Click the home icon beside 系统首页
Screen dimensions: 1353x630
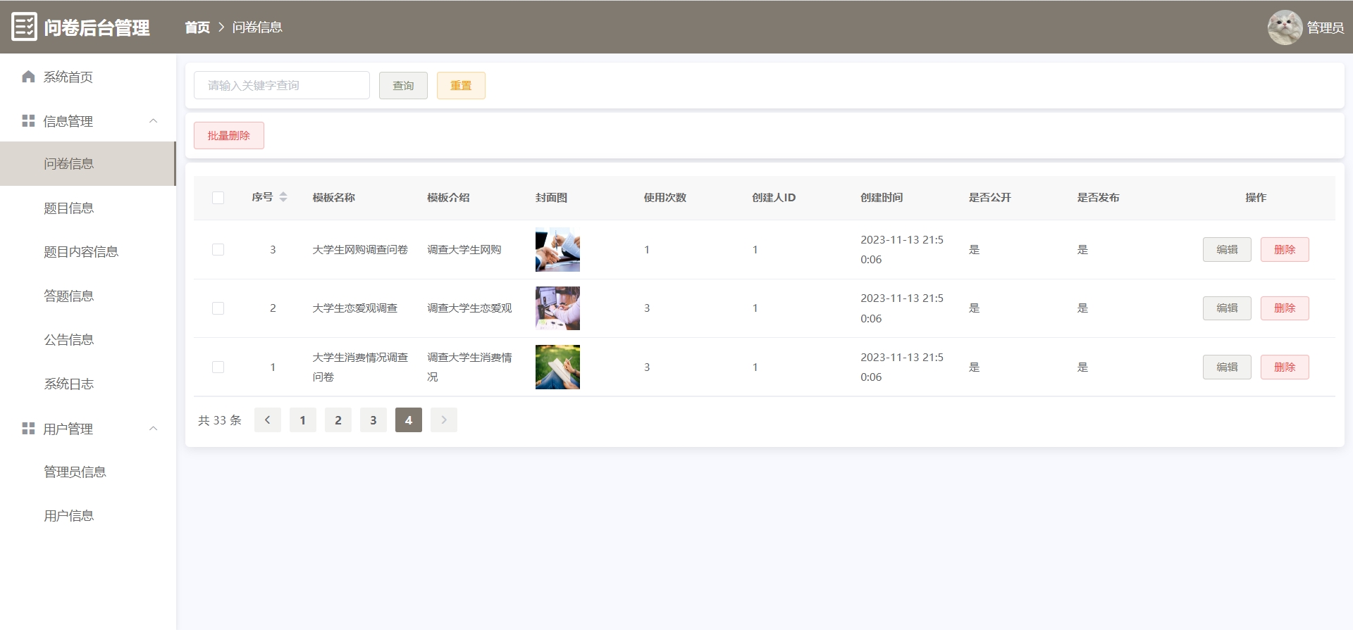click(28, 77)
